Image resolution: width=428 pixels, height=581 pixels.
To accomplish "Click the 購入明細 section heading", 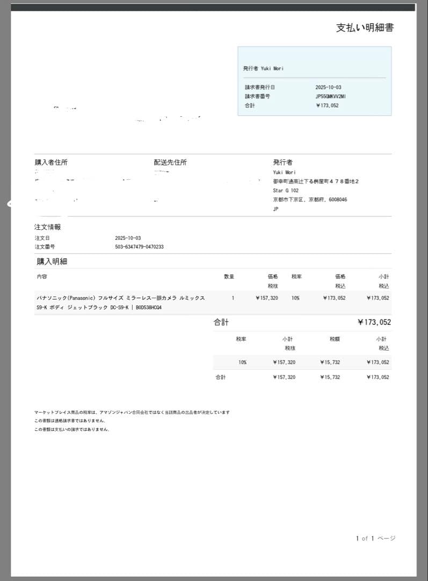I will [52, 262].
